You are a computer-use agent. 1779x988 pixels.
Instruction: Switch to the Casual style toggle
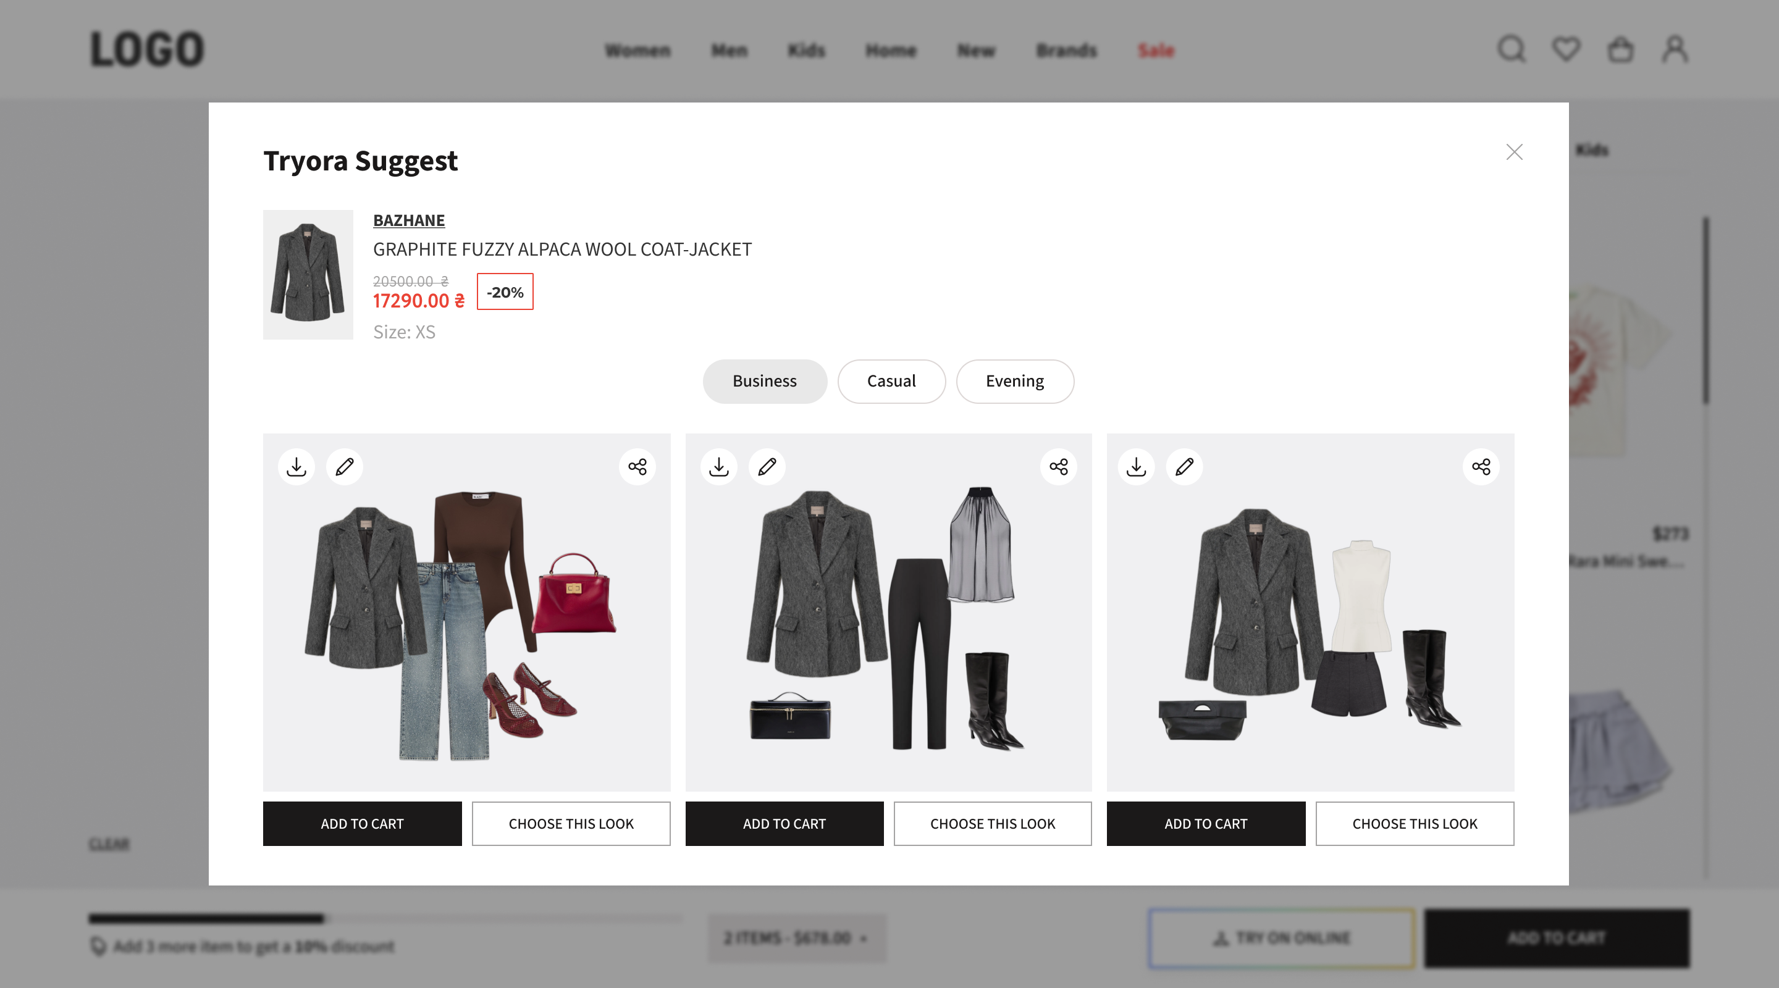point(891,381)
